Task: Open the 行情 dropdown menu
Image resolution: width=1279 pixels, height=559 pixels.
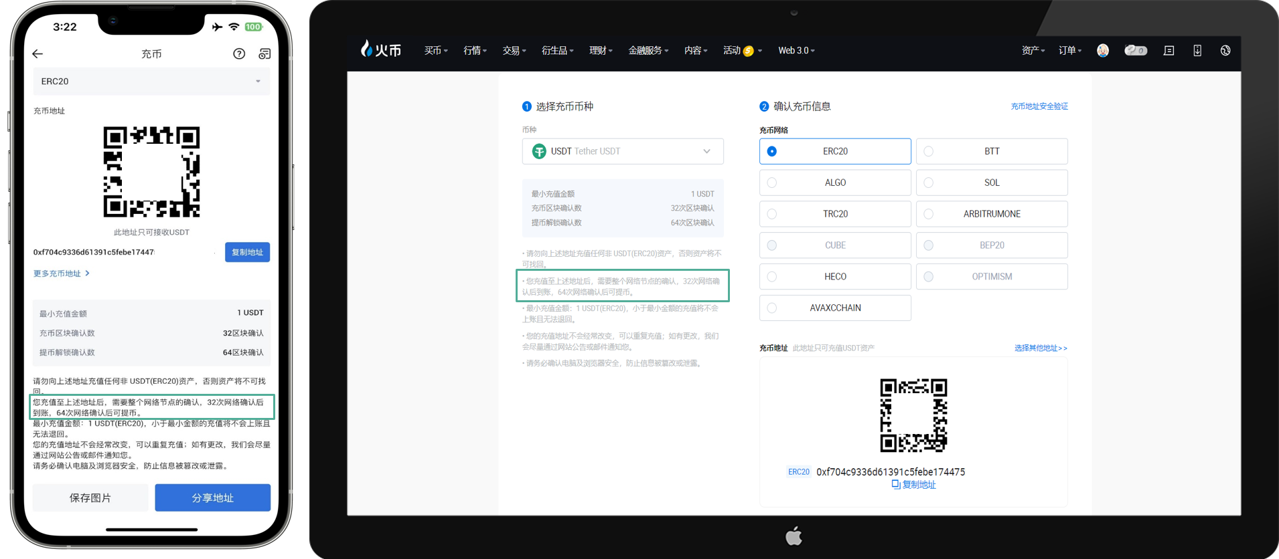Action: [475, 51]
